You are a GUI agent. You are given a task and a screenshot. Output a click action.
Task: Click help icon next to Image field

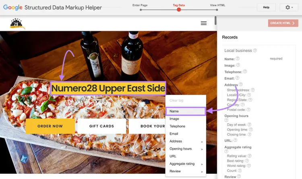pyautogui.click(x=238, y=65)
